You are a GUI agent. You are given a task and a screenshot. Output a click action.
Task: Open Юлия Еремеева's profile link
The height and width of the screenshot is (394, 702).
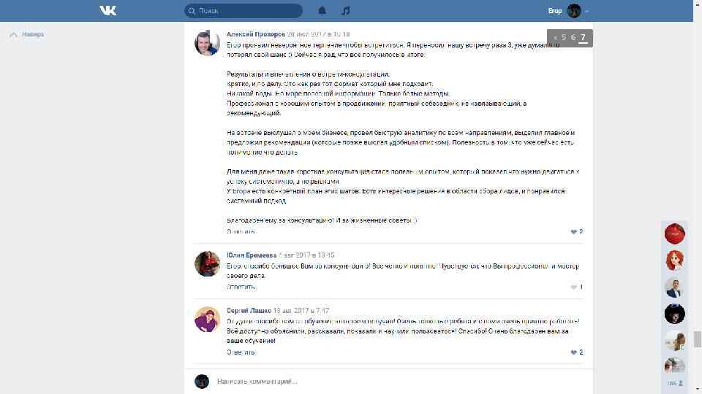pyautogui.click(x=252, y=255)
